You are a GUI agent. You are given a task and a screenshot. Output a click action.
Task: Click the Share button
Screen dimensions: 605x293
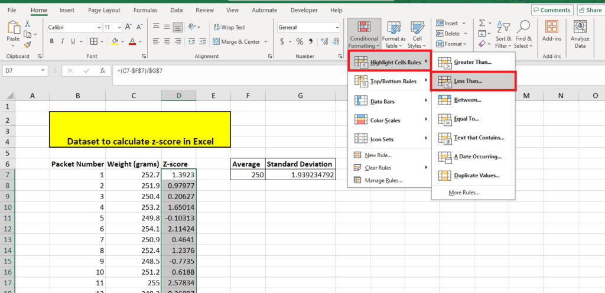point(591,11)
